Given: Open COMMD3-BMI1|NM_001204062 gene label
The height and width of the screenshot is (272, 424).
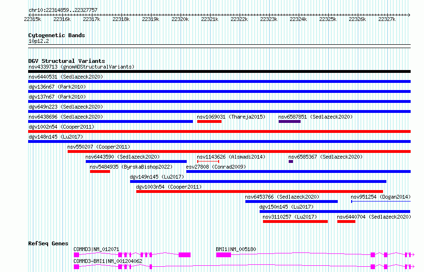Looking at the screenshot, I should [108, 261].
